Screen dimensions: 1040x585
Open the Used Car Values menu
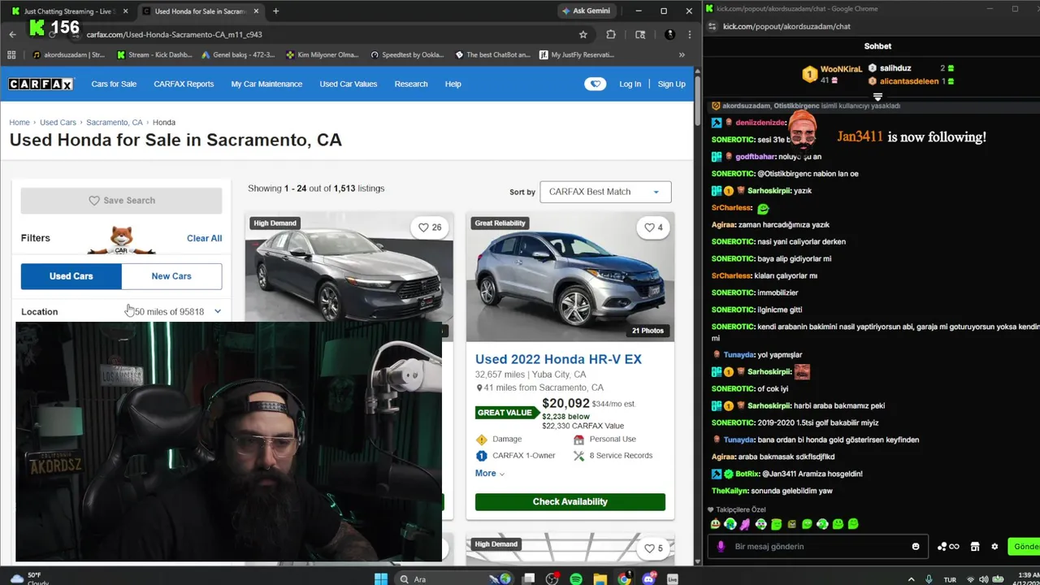coord(349,84)
